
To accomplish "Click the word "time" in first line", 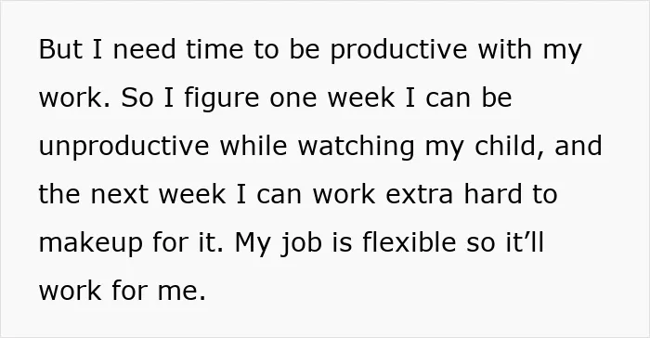I will pyautogui.click(x=214, y=49).
